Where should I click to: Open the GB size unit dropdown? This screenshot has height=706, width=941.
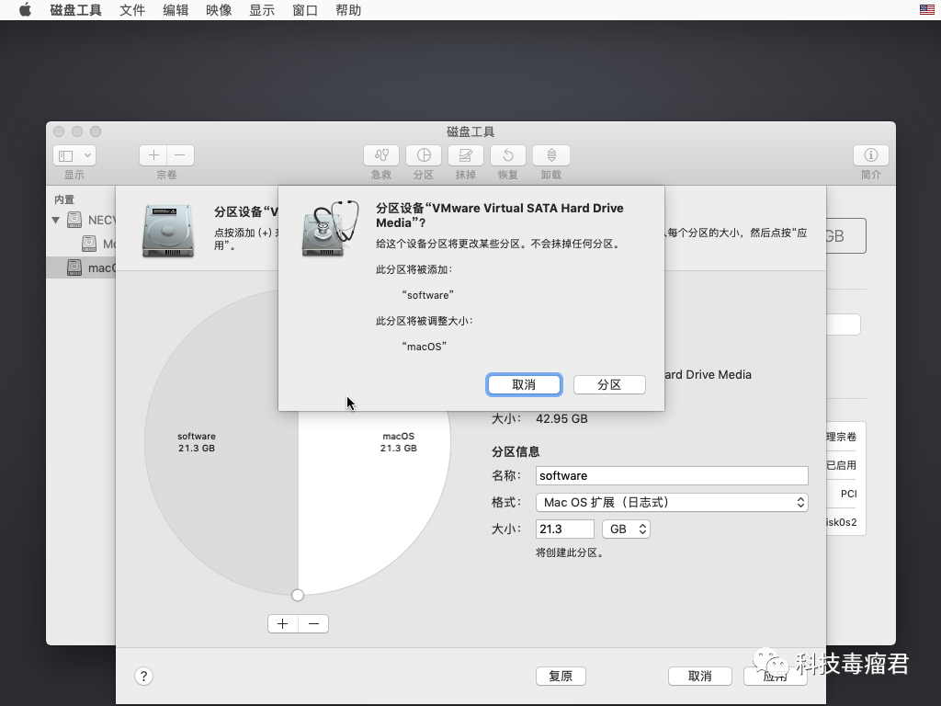tap(626, 529)
